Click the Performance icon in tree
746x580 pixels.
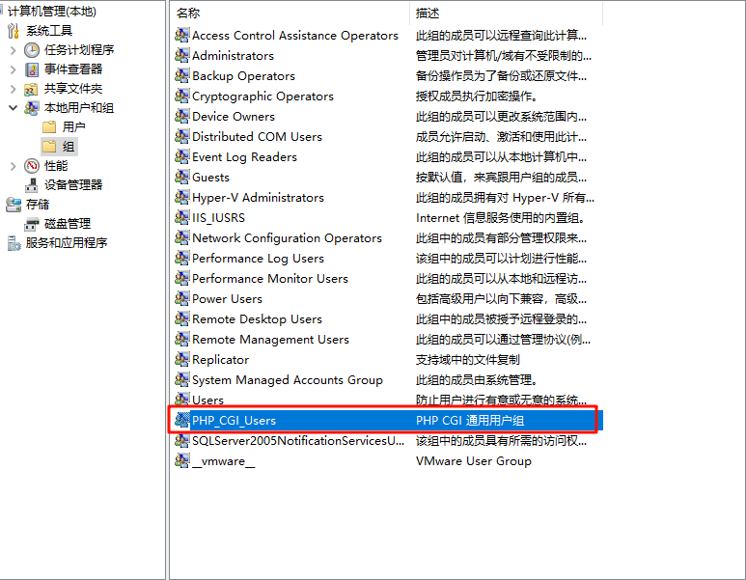click(32, 166)
